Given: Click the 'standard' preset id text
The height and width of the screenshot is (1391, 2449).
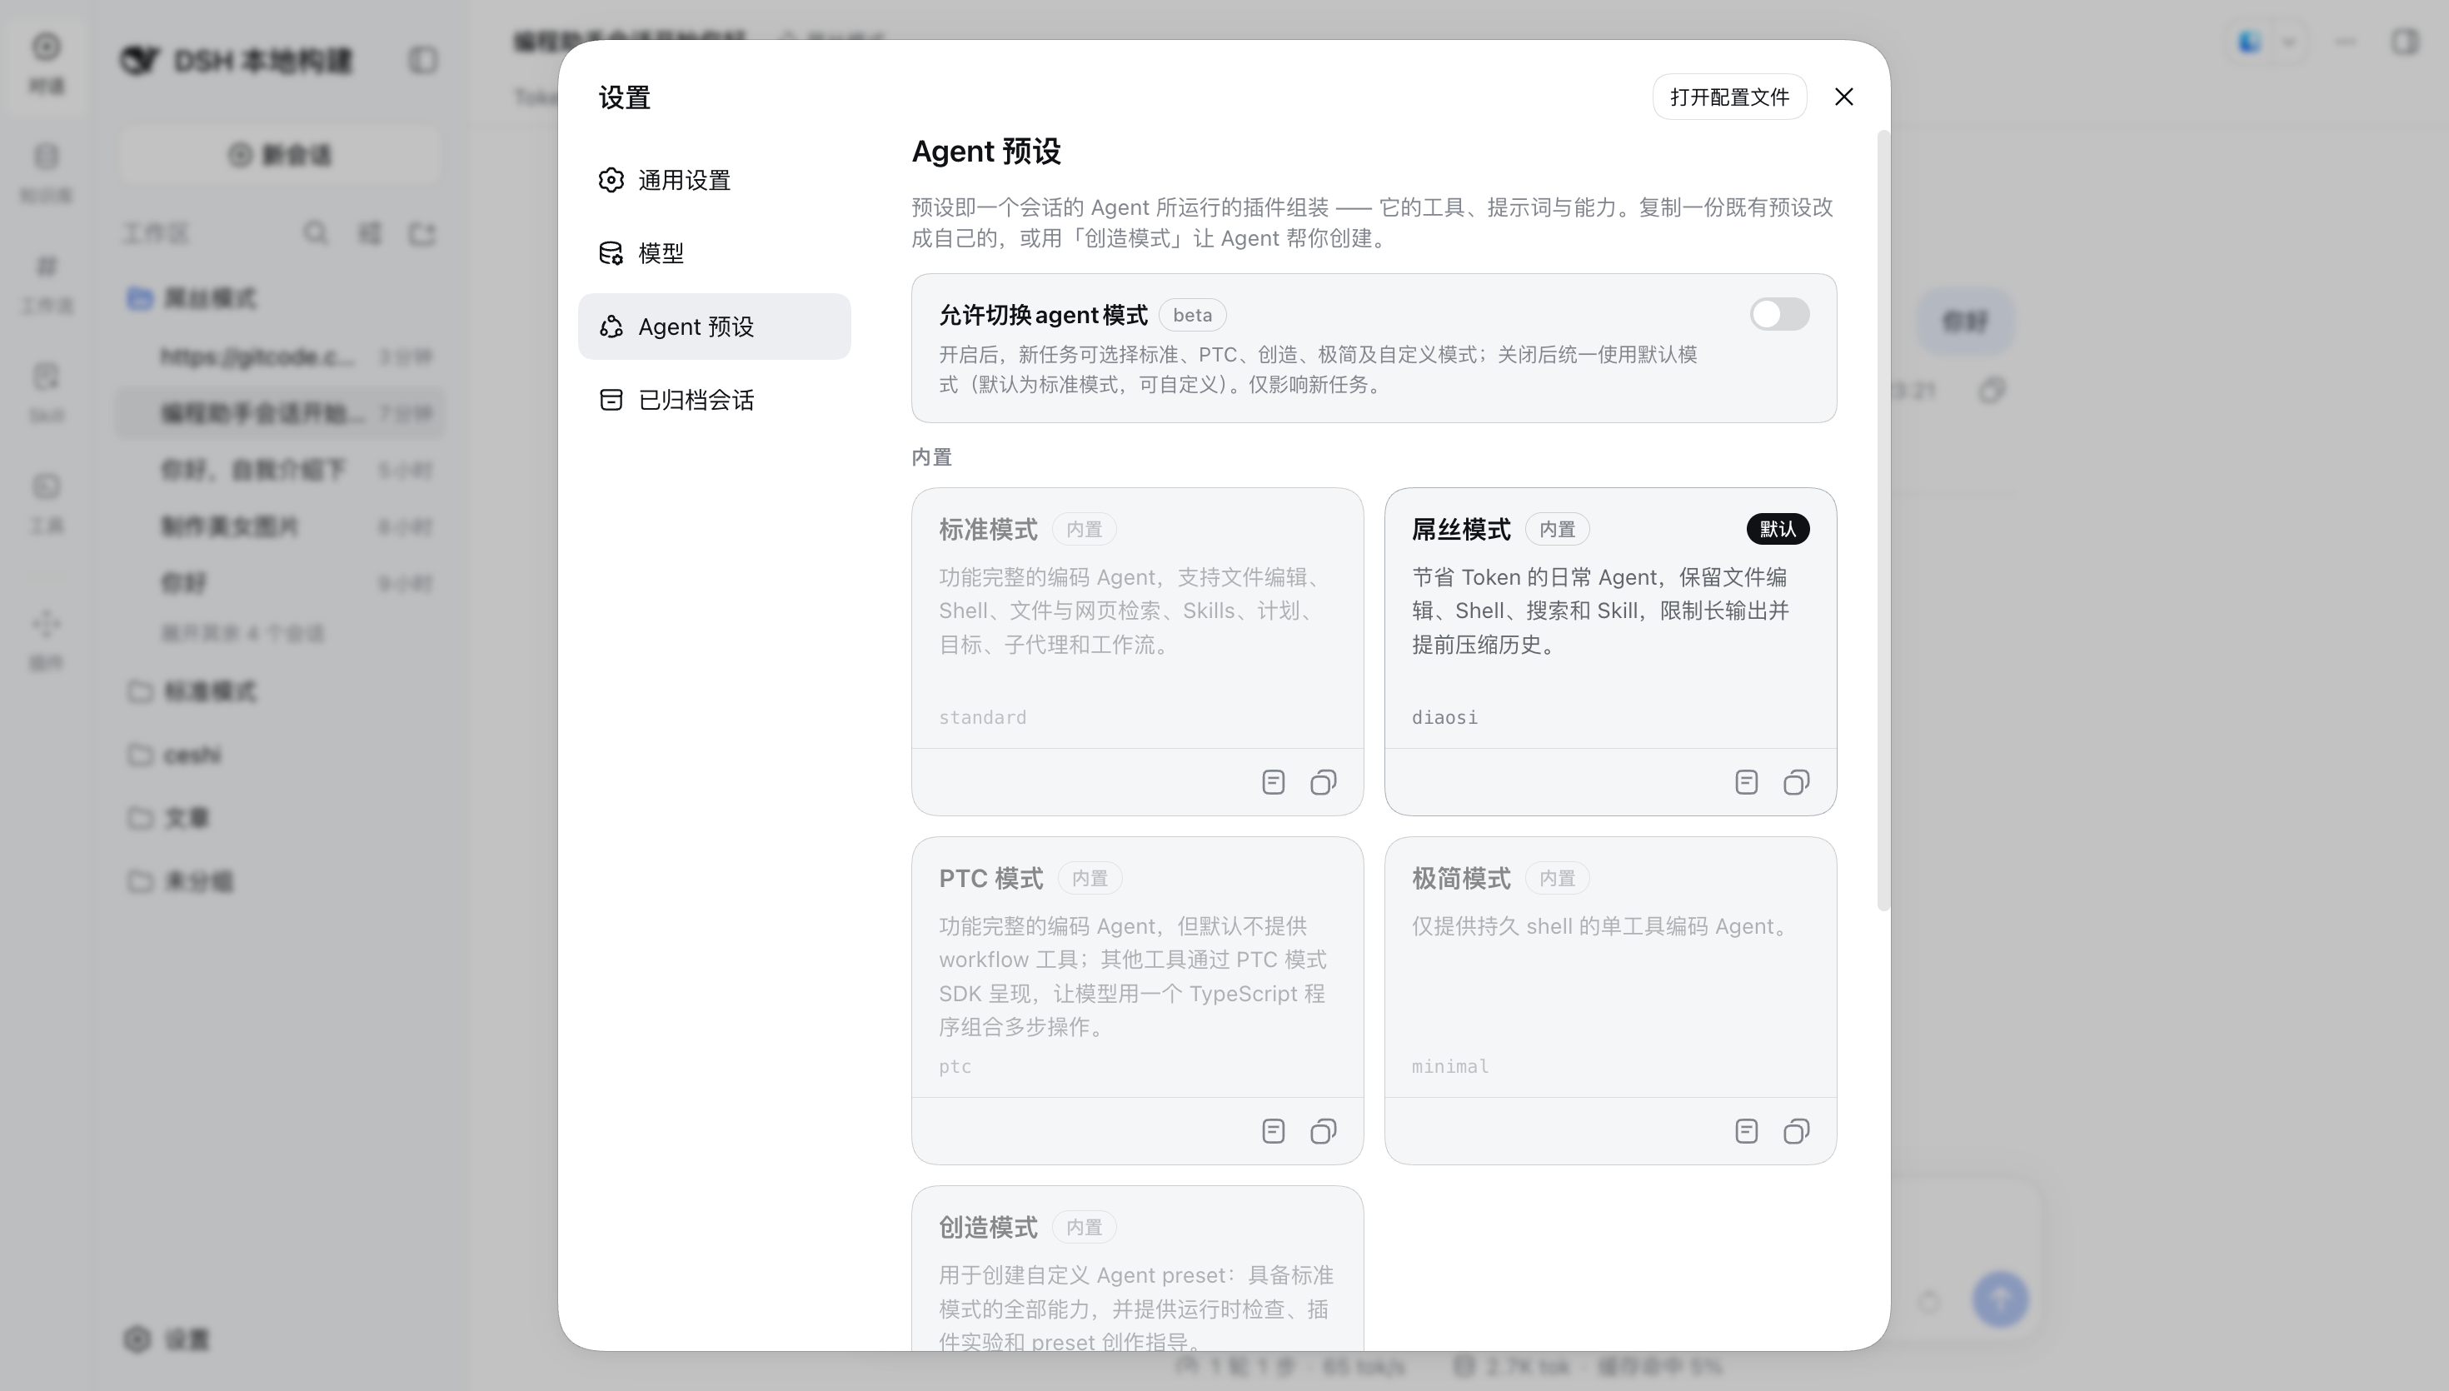Looking at the screenshot, I should 982,717.
